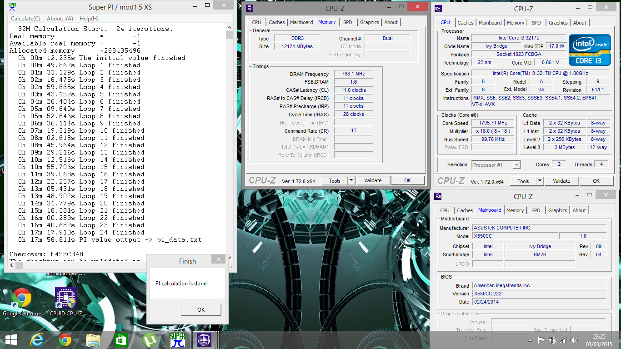
Task: Click the processor name Intel Core i3 3217U
Action: click(519, 38)
